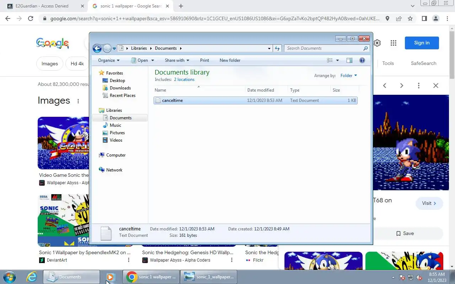
Task: Open Desktop in Favorites
Action: click(x=117, y=81)
